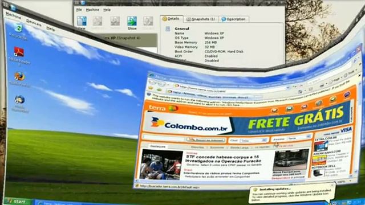Click the "Installing updates..." balloon title
365x205 pixels.
coord(275,189)
